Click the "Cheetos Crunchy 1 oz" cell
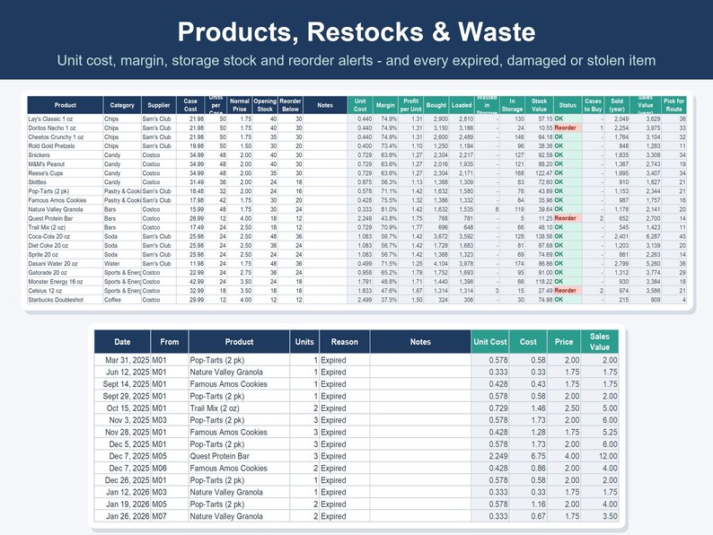Screen dimensions: 713x535 click(65, 137)
